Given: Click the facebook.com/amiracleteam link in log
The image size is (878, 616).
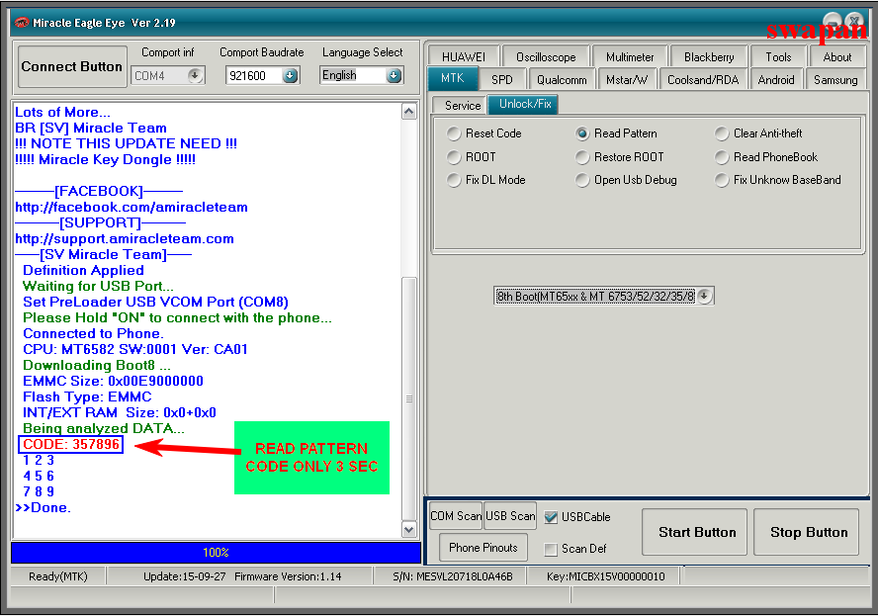Looking at the screenshot, I should pos(132,208).
